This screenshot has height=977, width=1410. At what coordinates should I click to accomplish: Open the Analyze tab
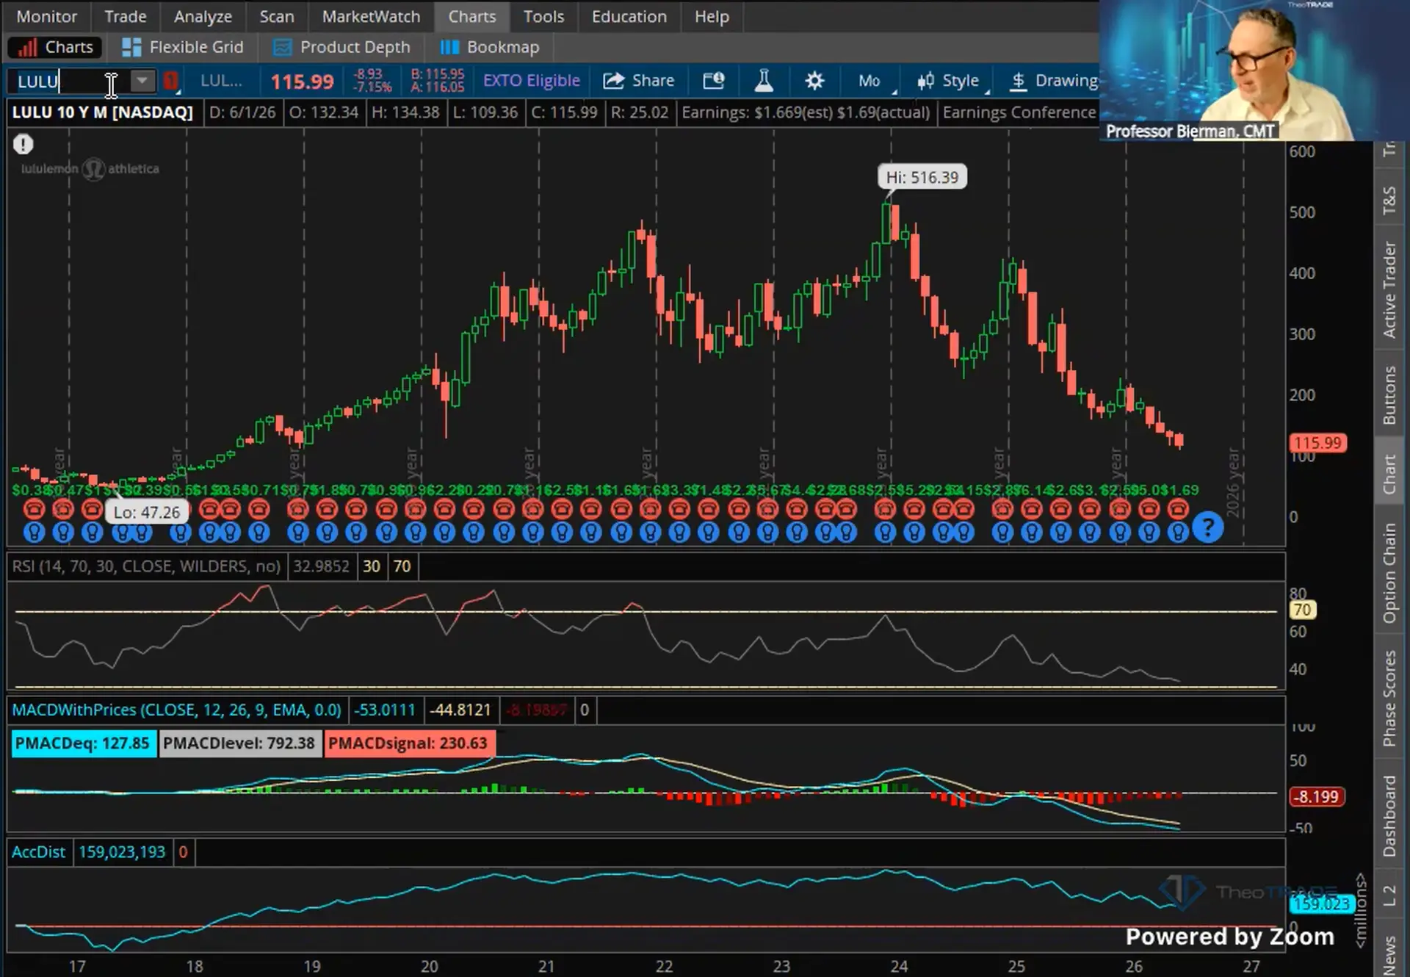pos(203,16)
